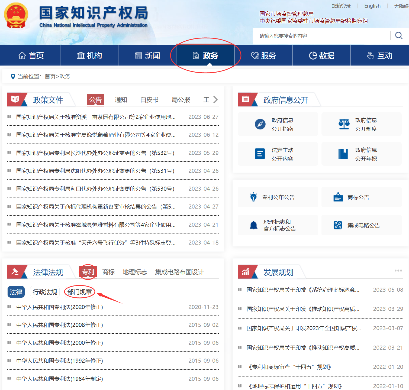Image resolution: width=409 pixels, height=390 pixels.
Task: Click the national emblem logo
Action: coord(16,15)
